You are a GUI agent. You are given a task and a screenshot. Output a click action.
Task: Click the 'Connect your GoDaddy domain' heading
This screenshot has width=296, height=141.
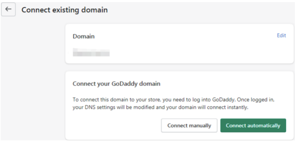coord(116,84)
